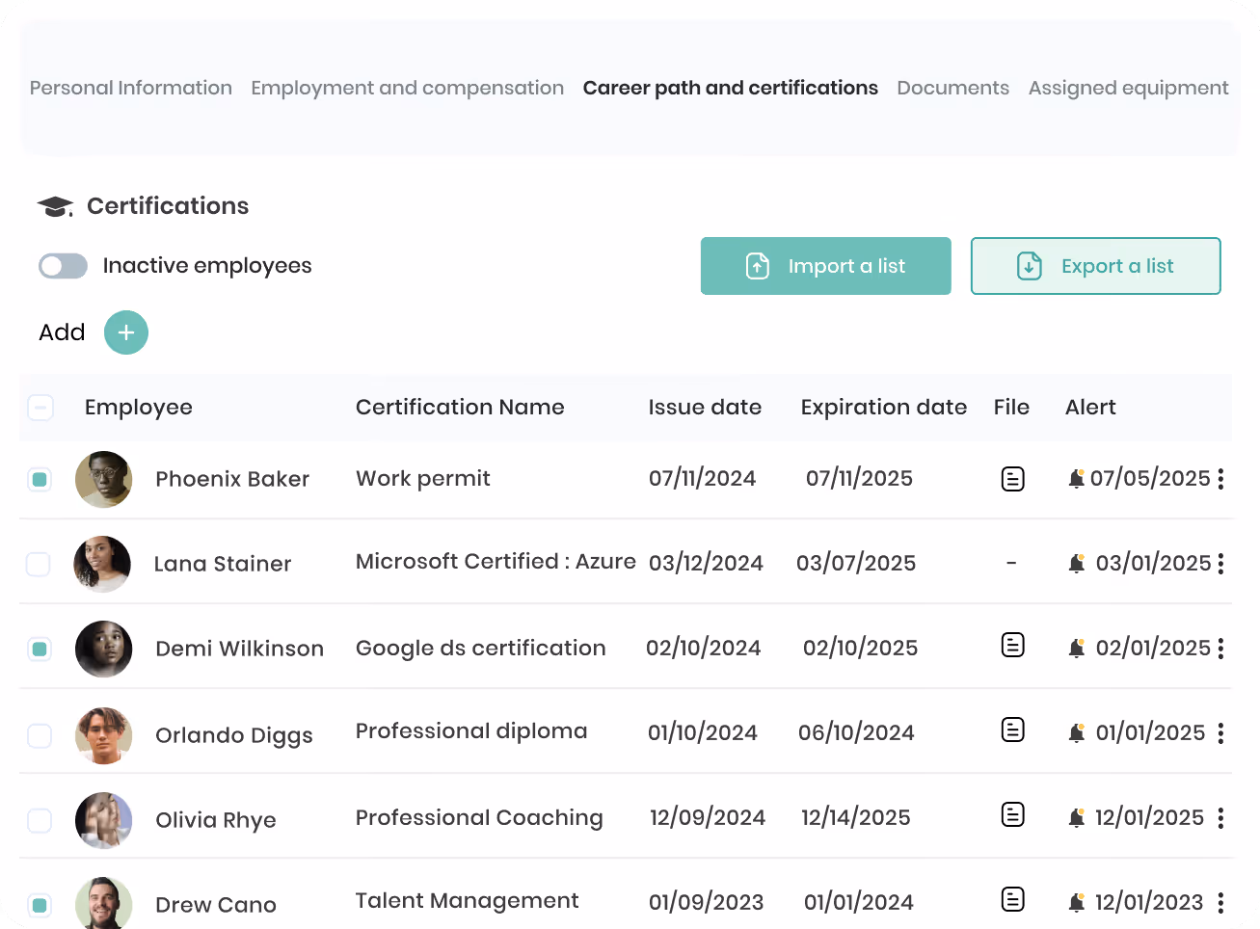This screenshot has height=929, width=1260.
Task: Click the Employee column header
Action: tap(139, 408)
